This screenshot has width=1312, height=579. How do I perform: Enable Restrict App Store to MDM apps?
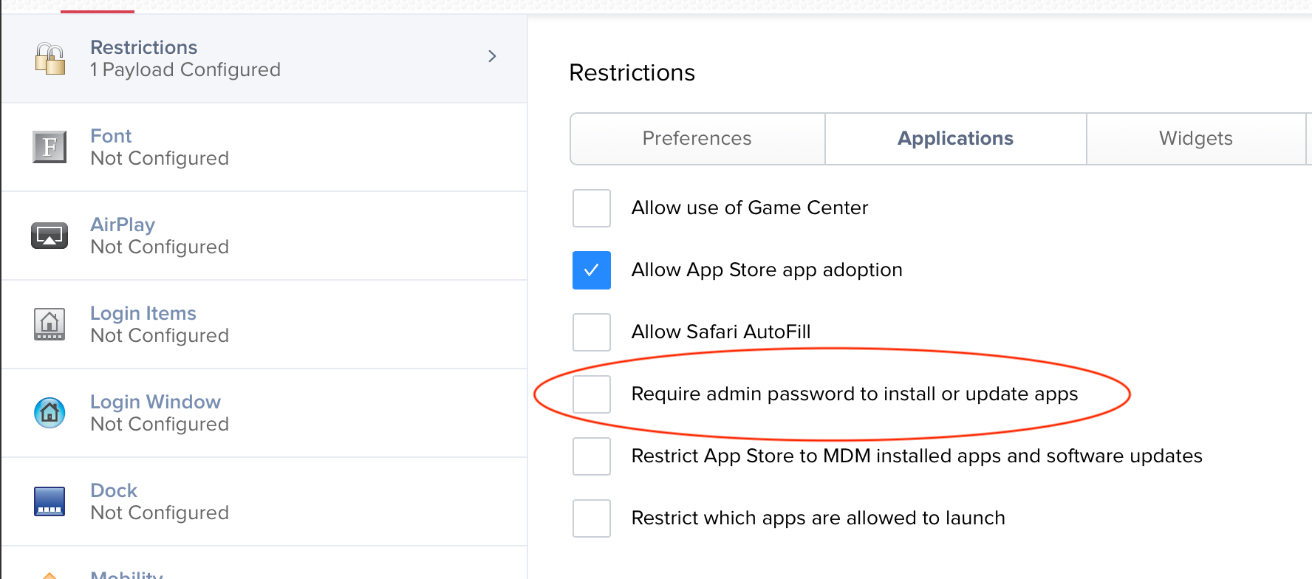(x=592, y=456)
